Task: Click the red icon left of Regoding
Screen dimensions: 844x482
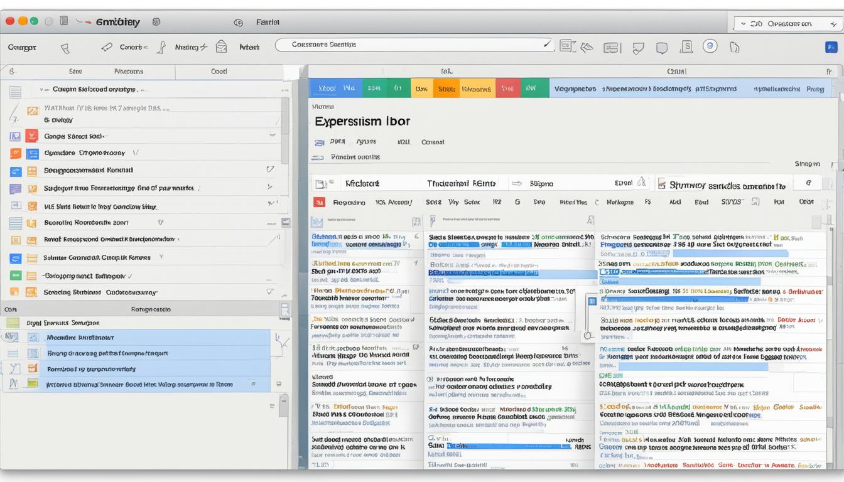Action: (319, 202)
